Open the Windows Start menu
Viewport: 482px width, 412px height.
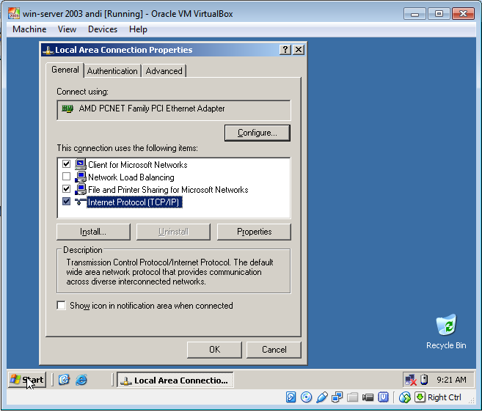pyautogui.click(x=27, y=380)
